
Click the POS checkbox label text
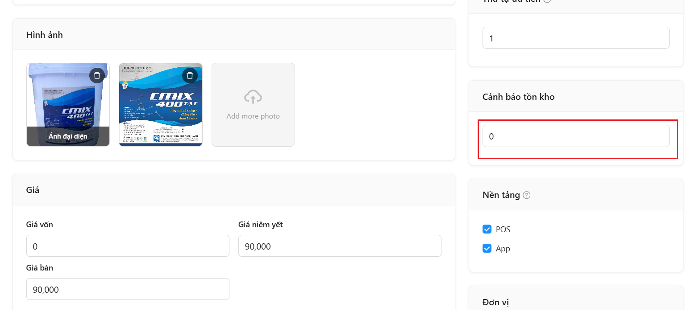tap(503, 230)
